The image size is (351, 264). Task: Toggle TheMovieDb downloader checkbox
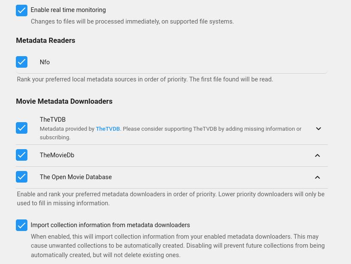tap(21, 155)
